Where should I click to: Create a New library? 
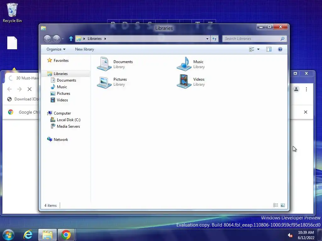tap(85, 49)
